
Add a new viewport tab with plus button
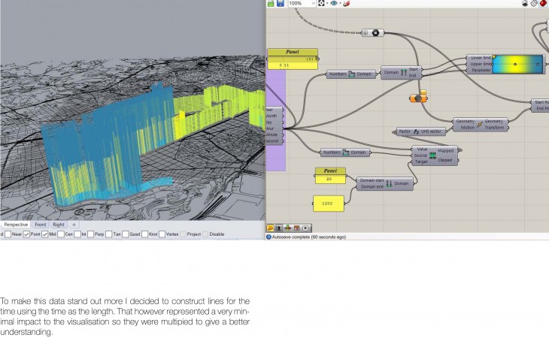(74, 225)
